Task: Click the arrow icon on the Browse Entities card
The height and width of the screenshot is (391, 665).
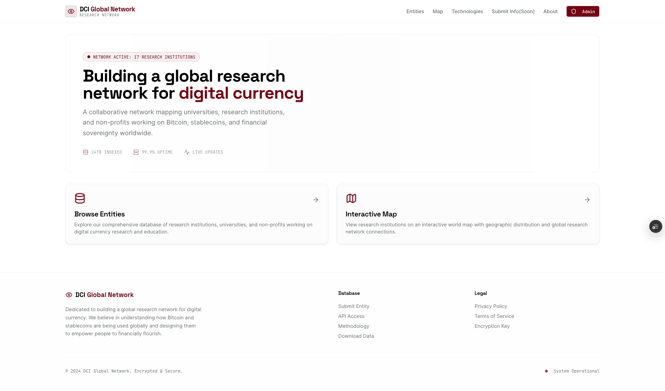Action: coord(316,199)
